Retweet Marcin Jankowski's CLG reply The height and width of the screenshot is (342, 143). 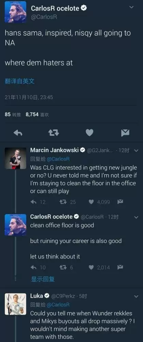[x=63, y=202]
